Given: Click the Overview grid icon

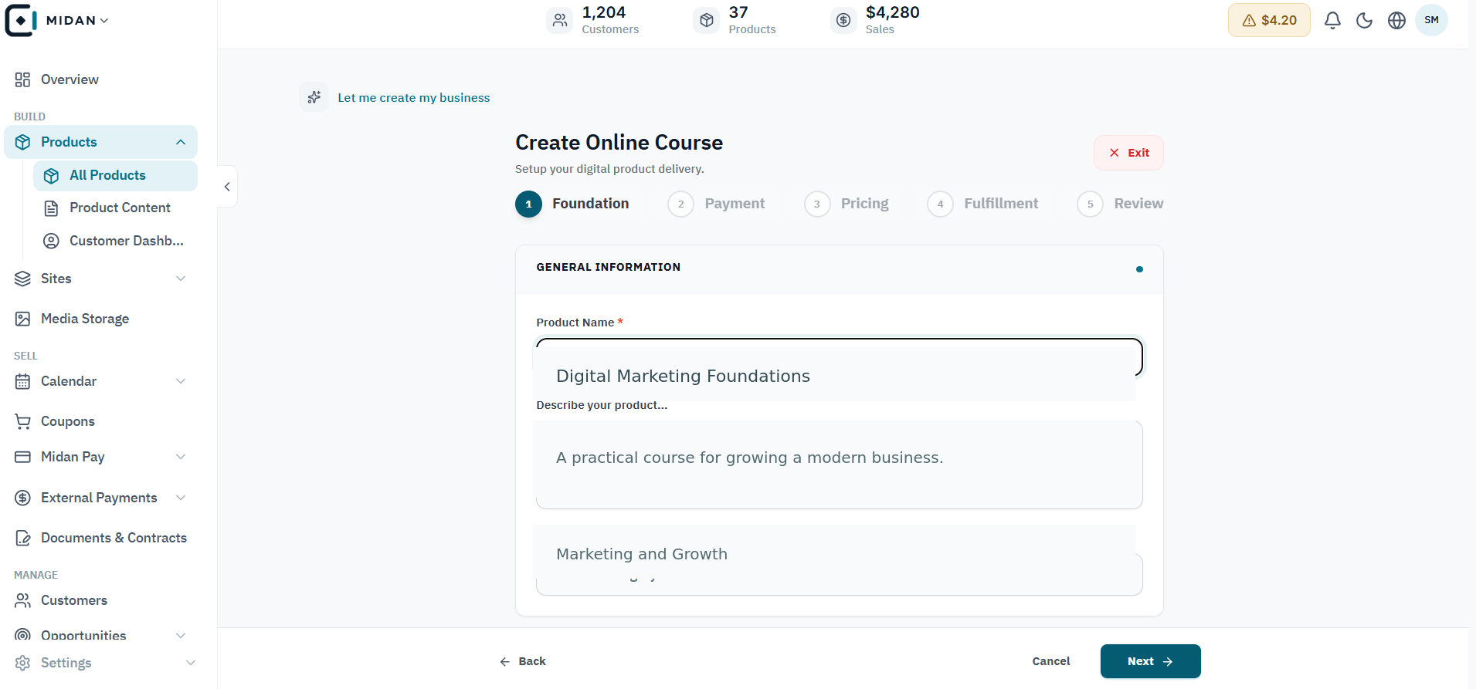Looking at the screenshot, I should tap(22, 79).
